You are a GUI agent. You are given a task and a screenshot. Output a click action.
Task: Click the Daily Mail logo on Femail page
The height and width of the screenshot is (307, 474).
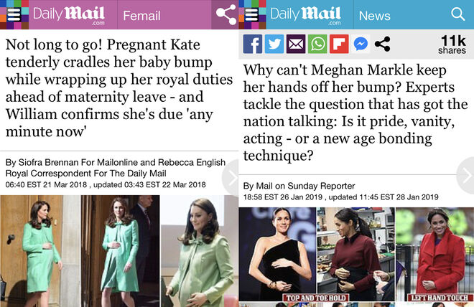coord(68,14)
